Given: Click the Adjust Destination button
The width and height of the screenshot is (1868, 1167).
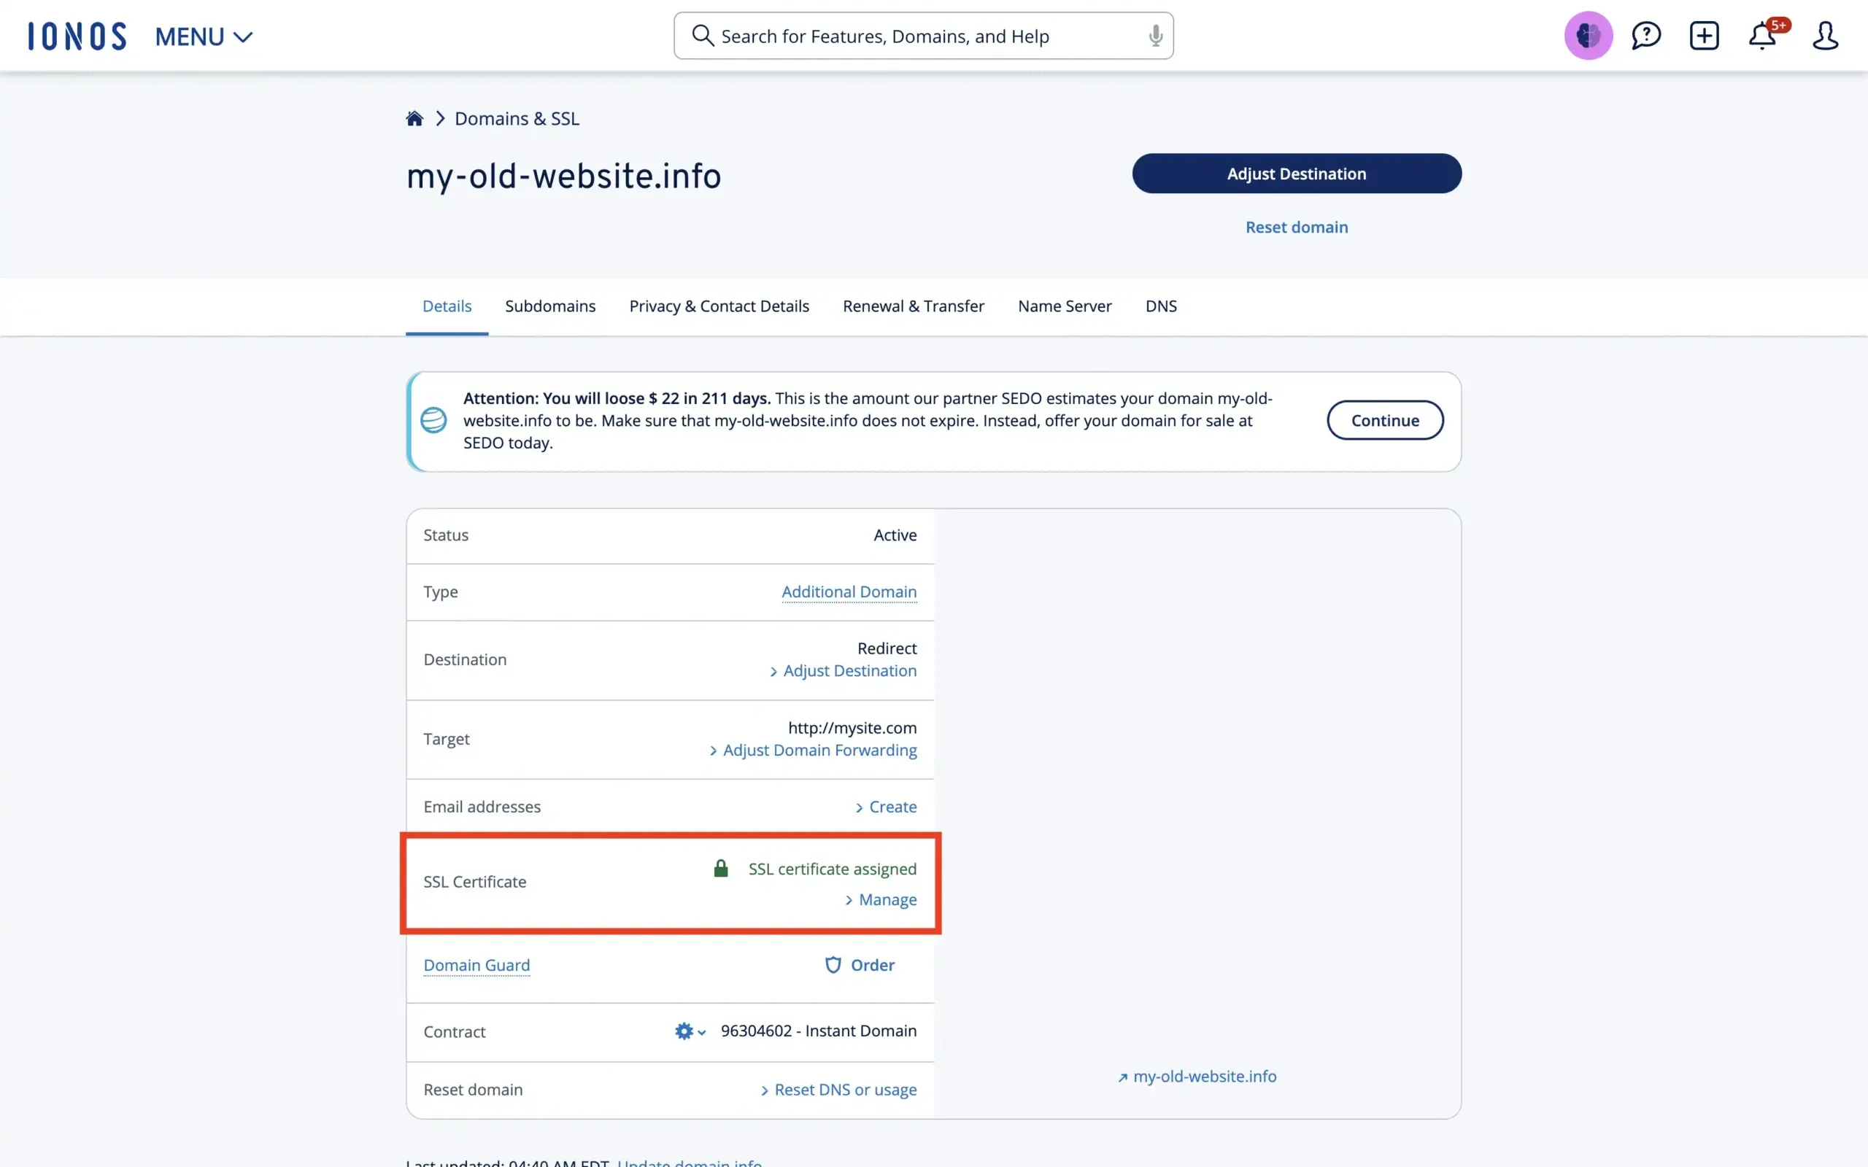Looking at the screenshot, I should [x=1296, y=173].
